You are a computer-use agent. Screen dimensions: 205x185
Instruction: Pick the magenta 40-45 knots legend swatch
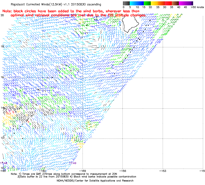[x=182, y=3]
